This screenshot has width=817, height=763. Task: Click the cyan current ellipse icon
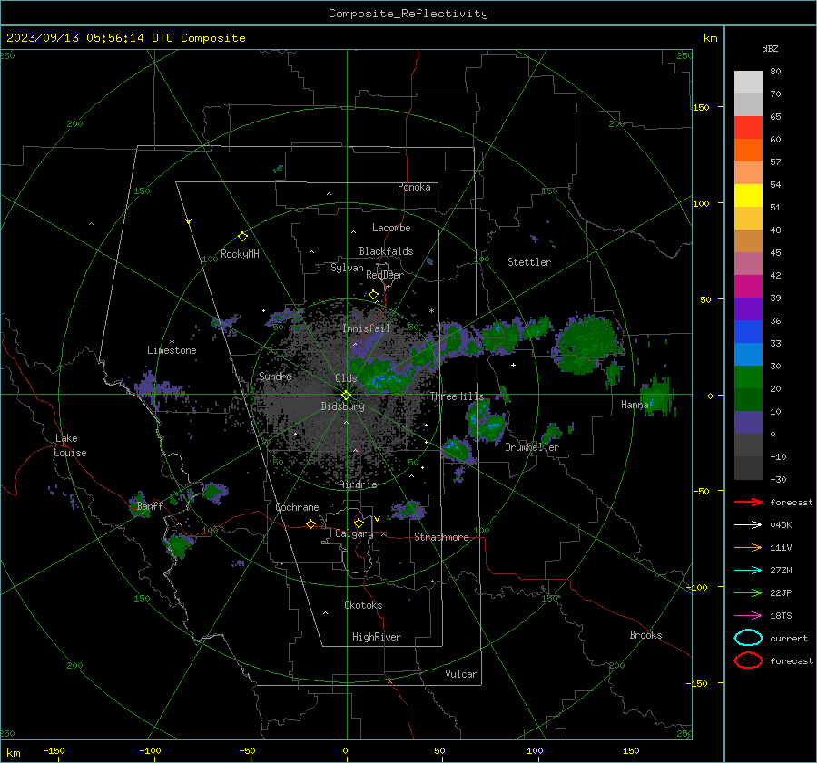pyautogui.click(x=748, y=638)
